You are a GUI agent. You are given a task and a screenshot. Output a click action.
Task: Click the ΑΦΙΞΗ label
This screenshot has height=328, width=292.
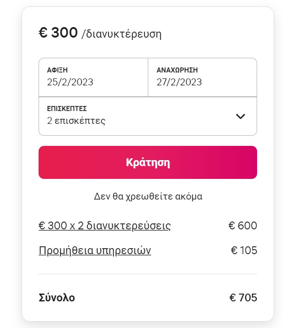57,70
